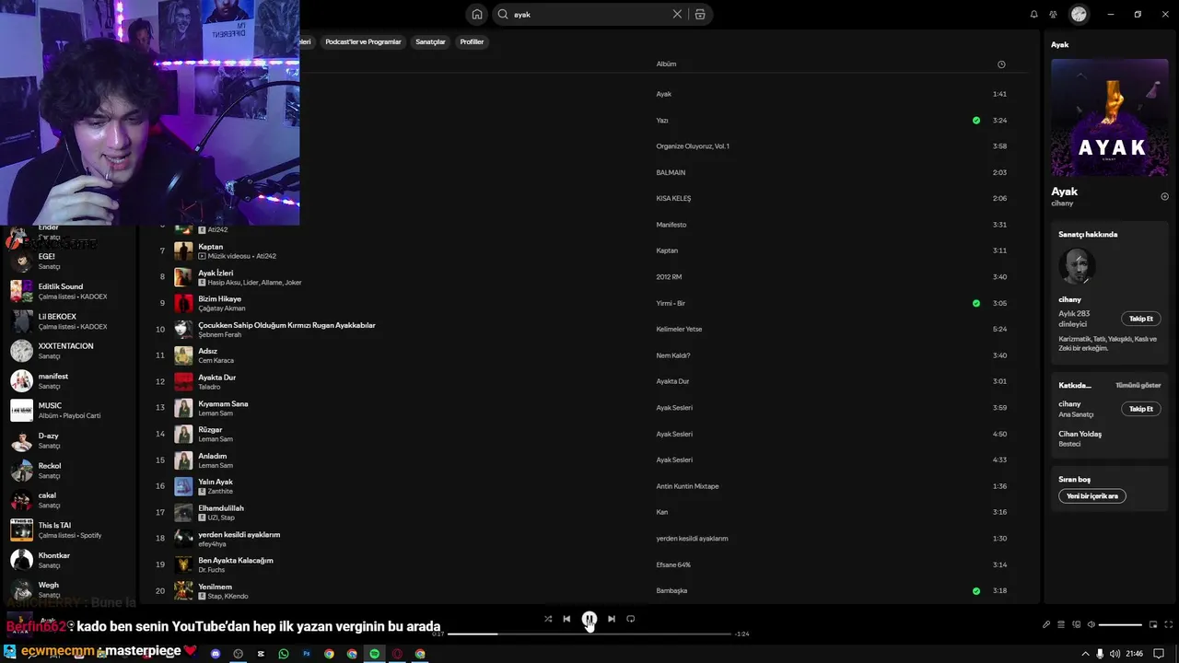Sort by duration clock icon
1179x663 pixels.
pyautogui.click(x=1001, y=64)
